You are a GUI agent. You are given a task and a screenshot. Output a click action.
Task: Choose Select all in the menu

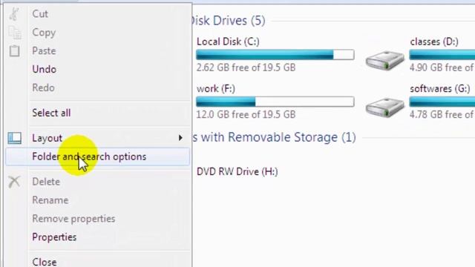click(51, 113)
